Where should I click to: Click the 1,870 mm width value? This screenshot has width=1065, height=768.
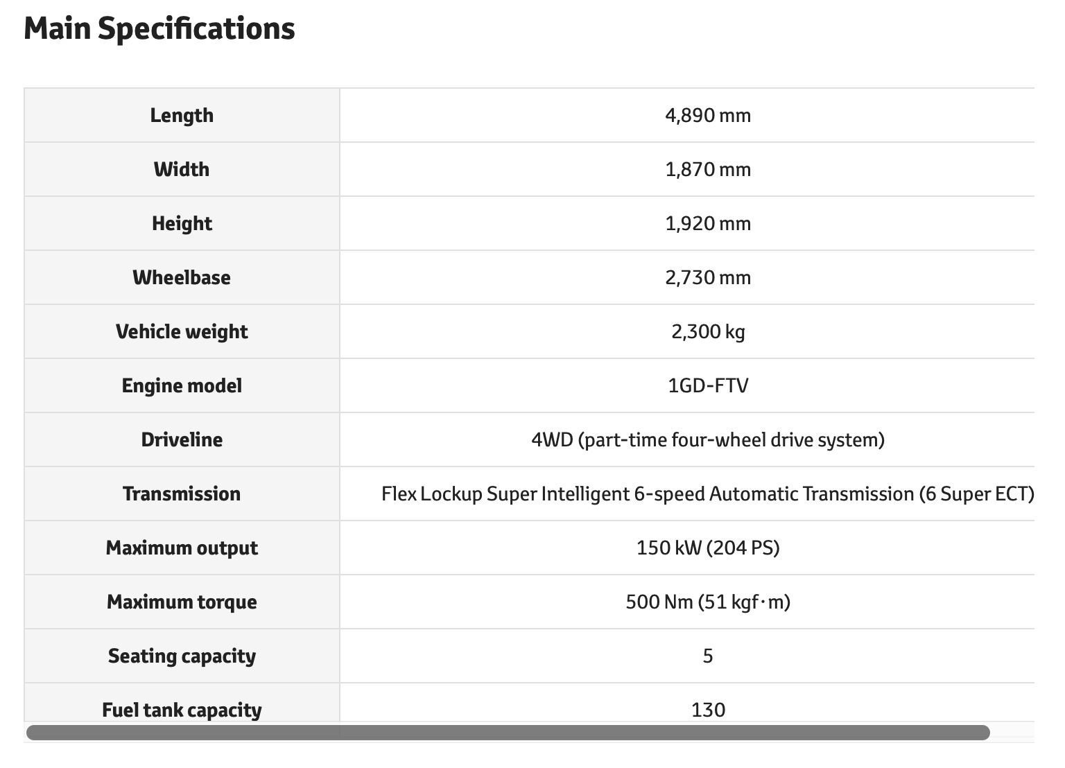707,169
